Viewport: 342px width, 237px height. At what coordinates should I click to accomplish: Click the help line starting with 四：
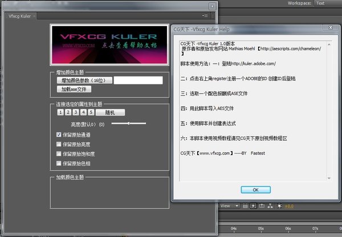pos(207,108)
